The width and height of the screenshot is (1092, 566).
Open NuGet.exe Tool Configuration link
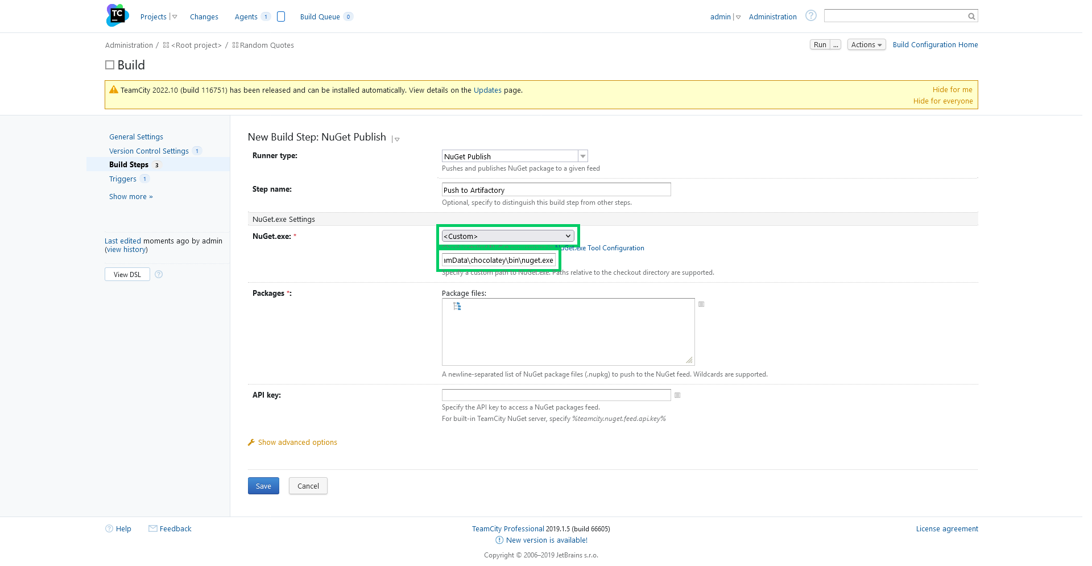(599, 248)
